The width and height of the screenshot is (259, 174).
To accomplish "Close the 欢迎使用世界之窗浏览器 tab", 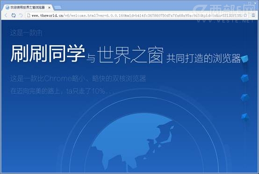I will [49, 7].
